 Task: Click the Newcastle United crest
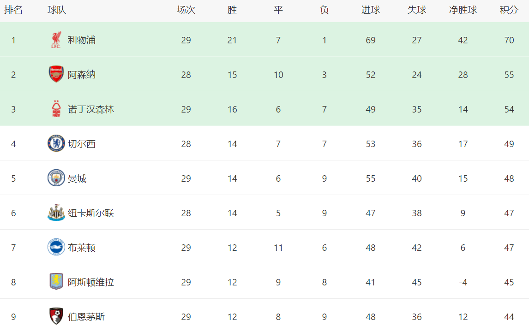56,213
